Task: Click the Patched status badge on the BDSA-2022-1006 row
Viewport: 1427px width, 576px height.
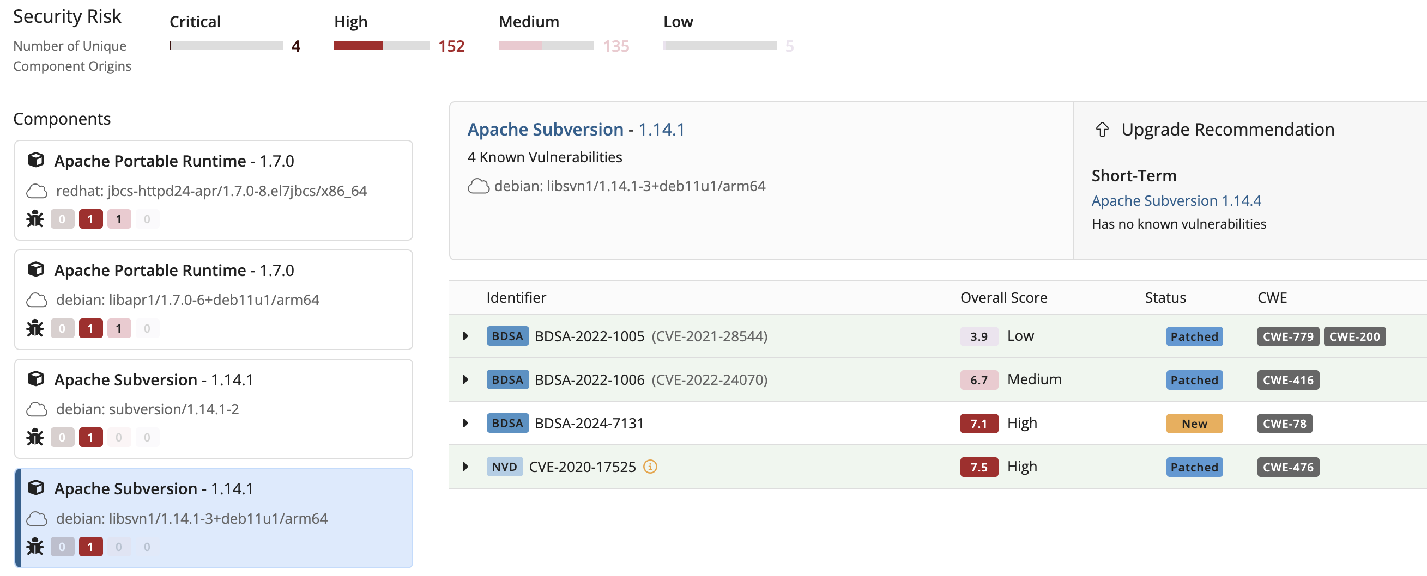Action: click(x=1194, y=380)
